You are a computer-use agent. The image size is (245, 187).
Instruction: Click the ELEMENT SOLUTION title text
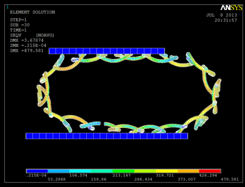pyautogui.click(x=32, y=12)
